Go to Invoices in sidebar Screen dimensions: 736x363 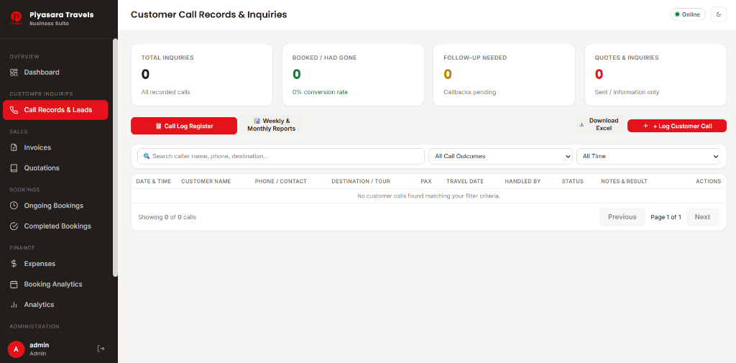point(55,147)
